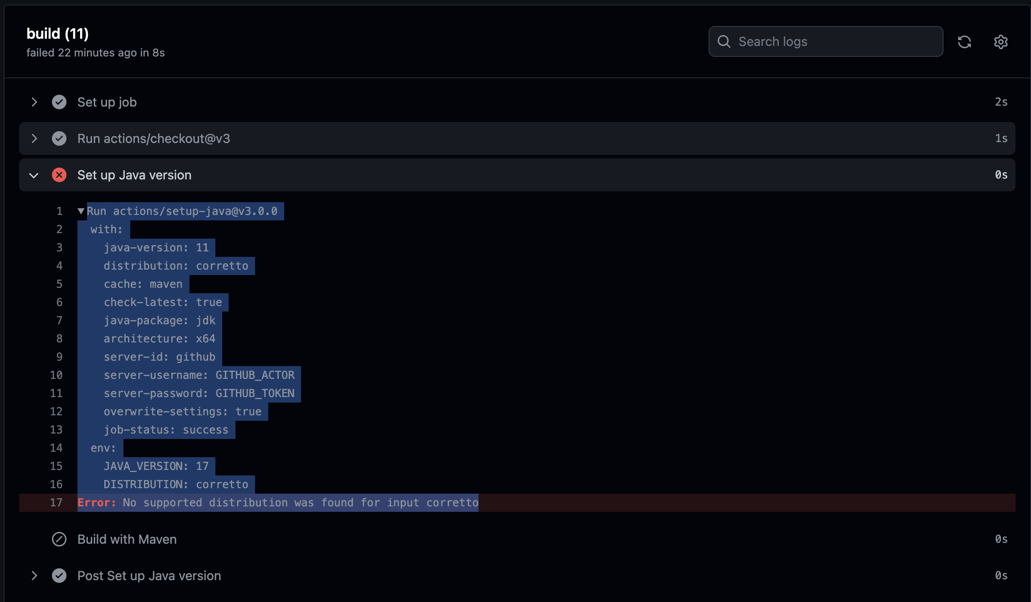Click the search magnifier in Search logs
1031x602 pixels.
725,41
